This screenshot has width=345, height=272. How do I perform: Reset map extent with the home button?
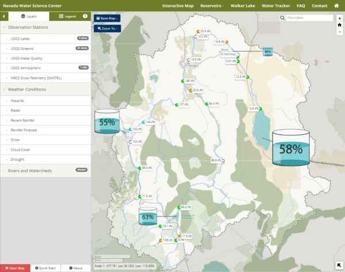pos(339,25)
